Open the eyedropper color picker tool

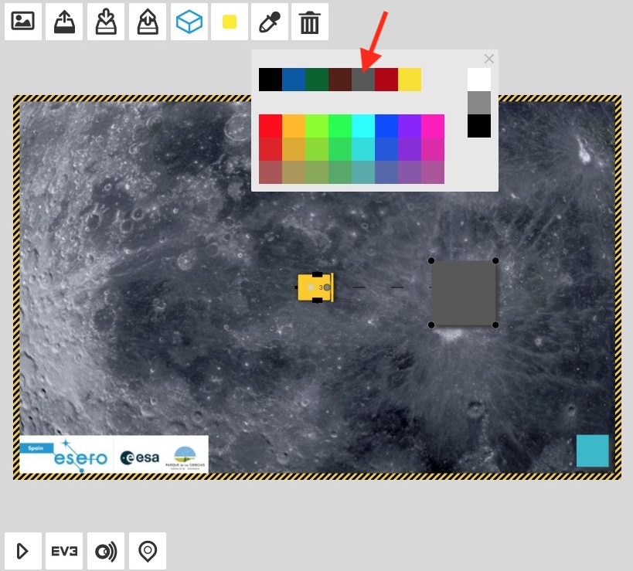click(268, 22)
